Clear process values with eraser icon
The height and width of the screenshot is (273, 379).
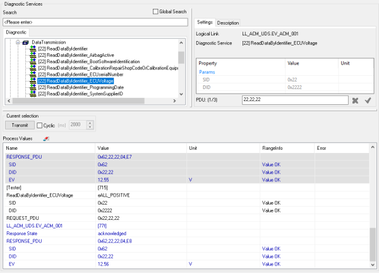click(46, 138)
